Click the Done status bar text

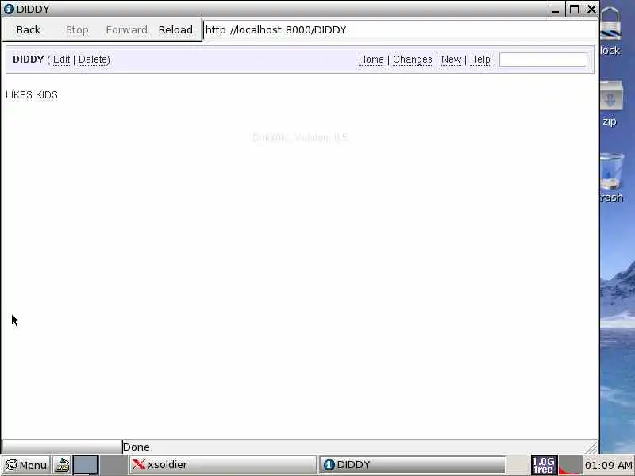click(x=137, y=447)
